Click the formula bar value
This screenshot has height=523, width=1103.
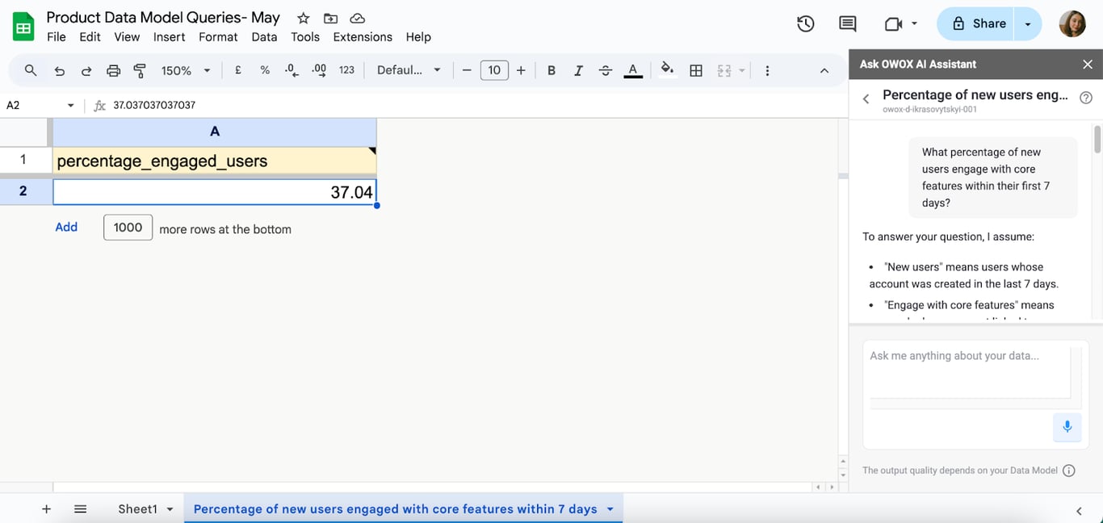click(154, 105)
